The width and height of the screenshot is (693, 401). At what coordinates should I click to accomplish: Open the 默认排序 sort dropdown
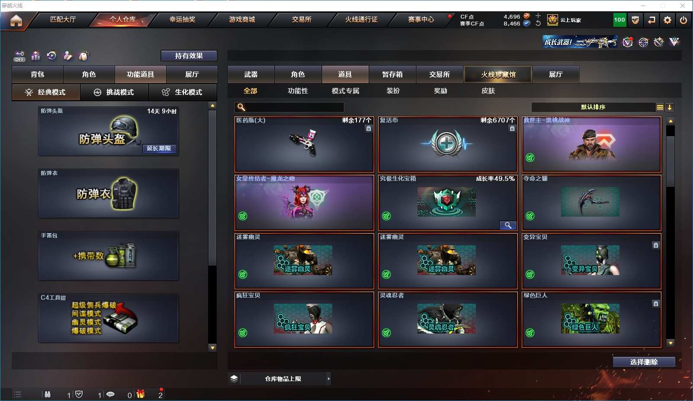pos(593,107)
